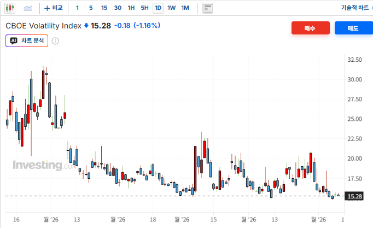Select the 1D interval
The width and height of the screenshot is (373, 228).
coord(158,8)
